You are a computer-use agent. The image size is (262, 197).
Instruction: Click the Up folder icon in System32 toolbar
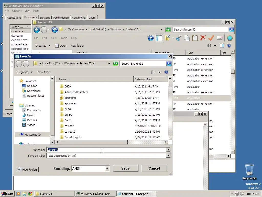150,38
